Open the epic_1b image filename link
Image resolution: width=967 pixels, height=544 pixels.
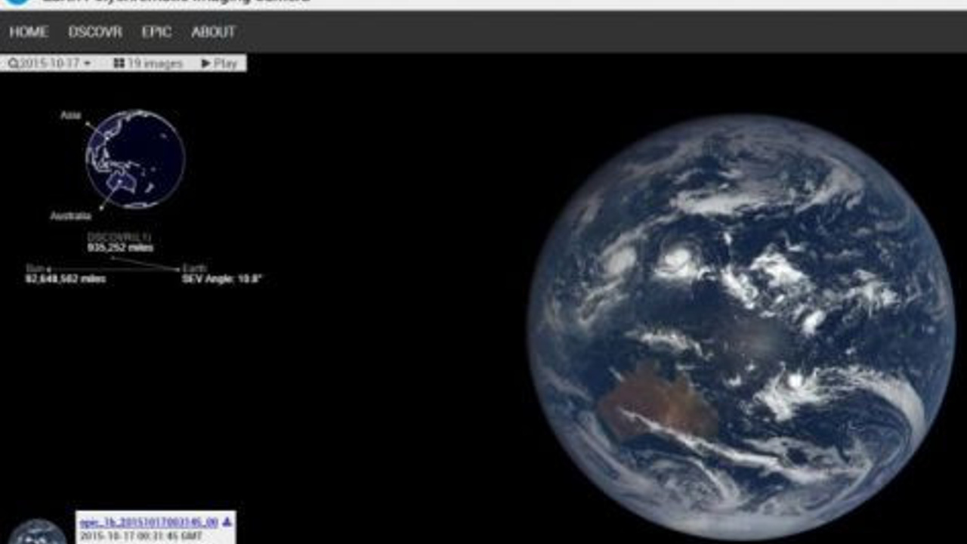[x=149, y=522]
